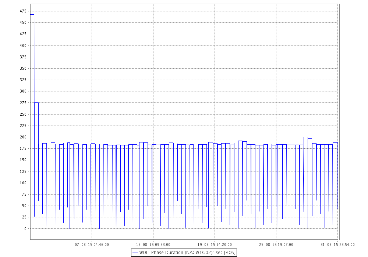Click the blue line sample in legend
368x257 pixels.
click(x=135, y=253)
